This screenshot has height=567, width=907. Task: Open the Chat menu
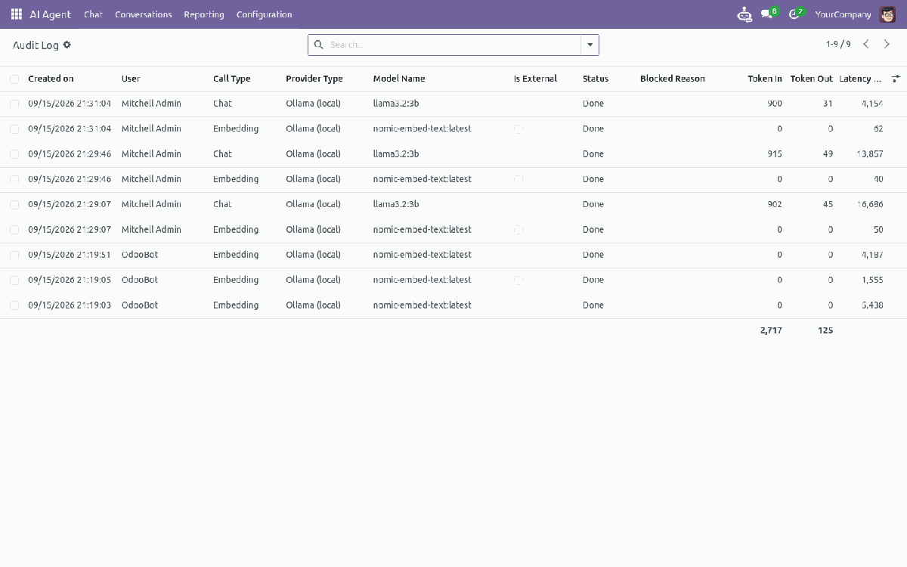pos(93,14)
